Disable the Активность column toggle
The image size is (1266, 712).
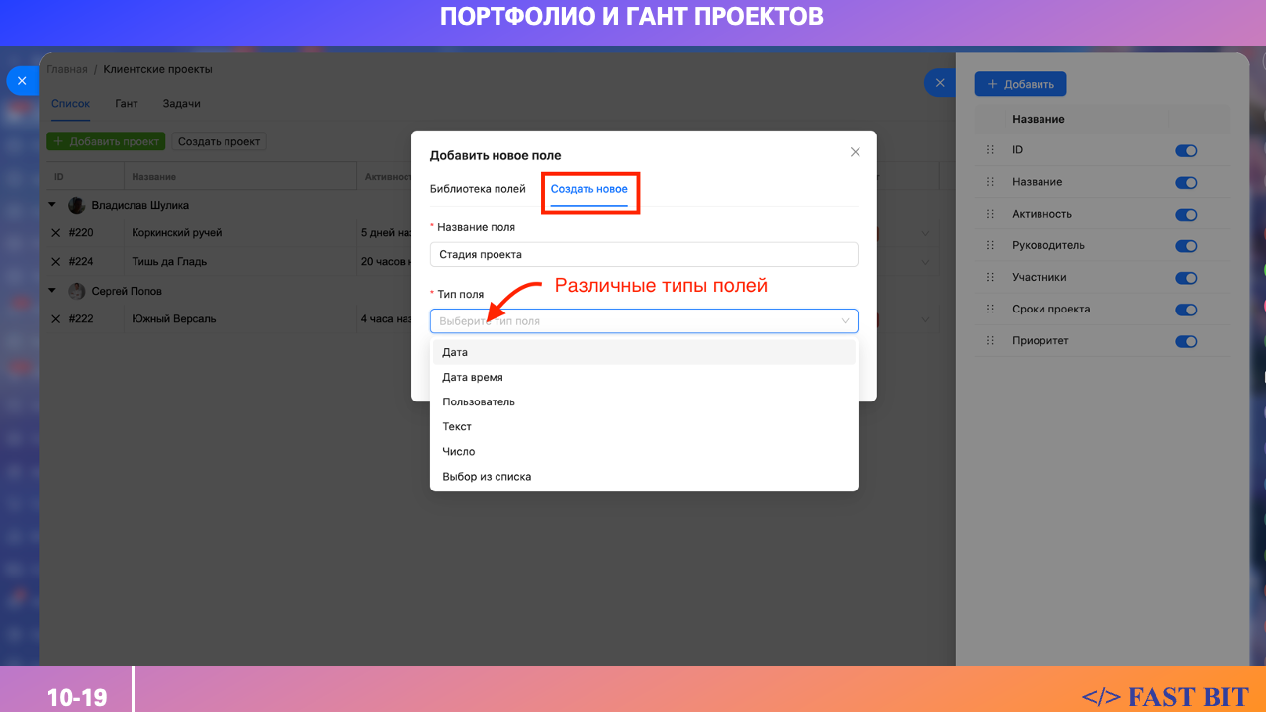[x=1185, y=215]
